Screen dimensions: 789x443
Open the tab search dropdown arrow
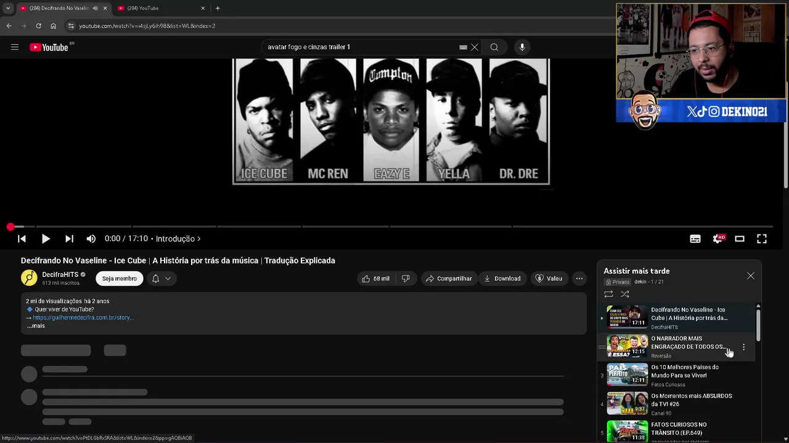(x=7, y=8)
